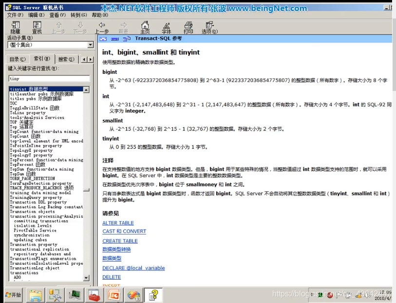The height and width of the screenshot is (303, 396).
Task: Click the Hide (隐藏) toolbar icon
Action: click(16, 27)
